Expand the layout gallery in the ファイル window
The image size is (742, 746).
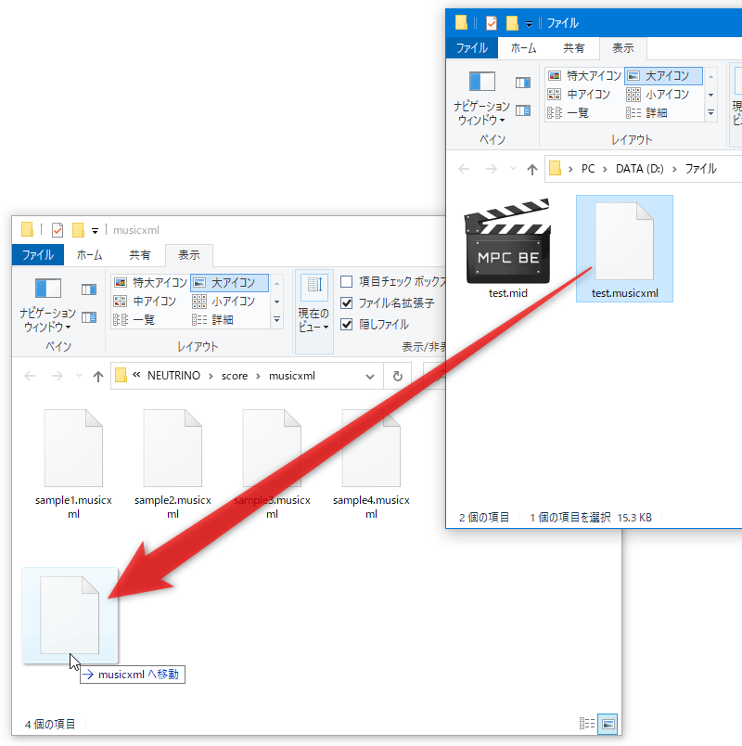coord(711,113)
